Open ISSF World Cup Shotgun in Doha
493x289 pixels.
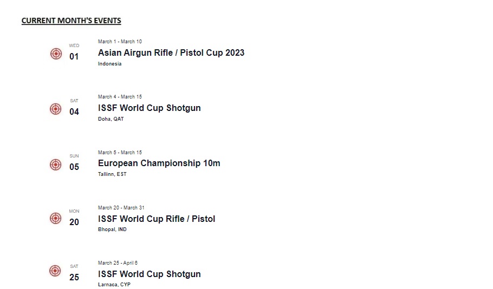tap(149, 108)
